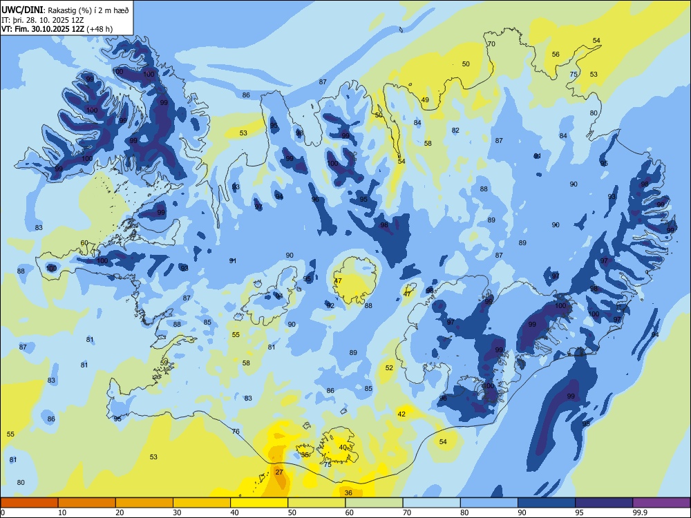The height and width of the screenshot is (518, 691).
Task: Click the valid time line 'VT: Fim. 30.10.2025 12Z'
Action: (43, 29)
